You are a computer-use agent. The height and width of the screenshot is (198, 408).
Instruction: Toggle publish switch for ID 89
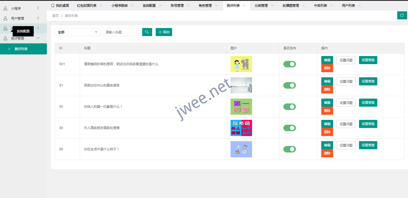tap(290, 128)
